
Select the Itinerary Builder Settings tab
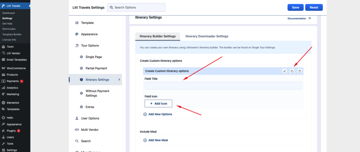coord(157,36)
